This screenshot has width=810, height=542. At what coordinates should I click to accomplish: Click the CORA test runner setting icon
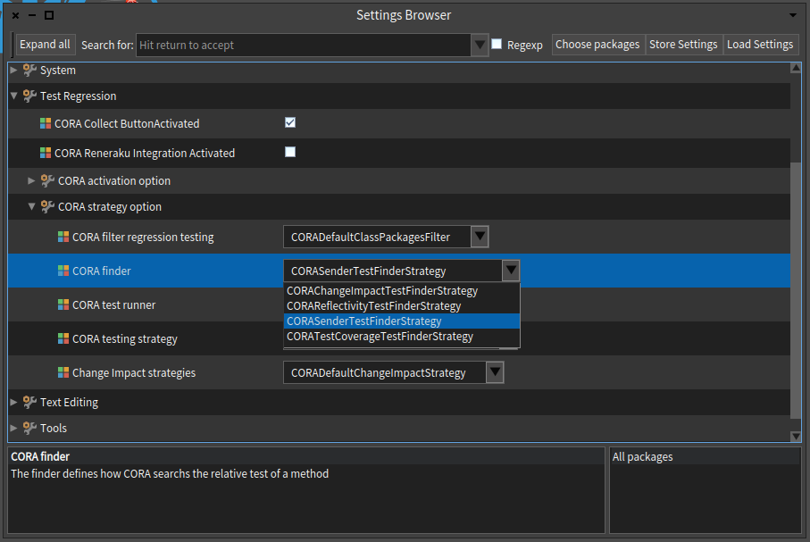point(63,304)
